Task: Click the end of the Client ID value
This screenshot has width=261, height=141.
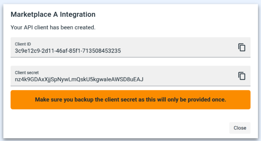Action: [x=120, y=51]
